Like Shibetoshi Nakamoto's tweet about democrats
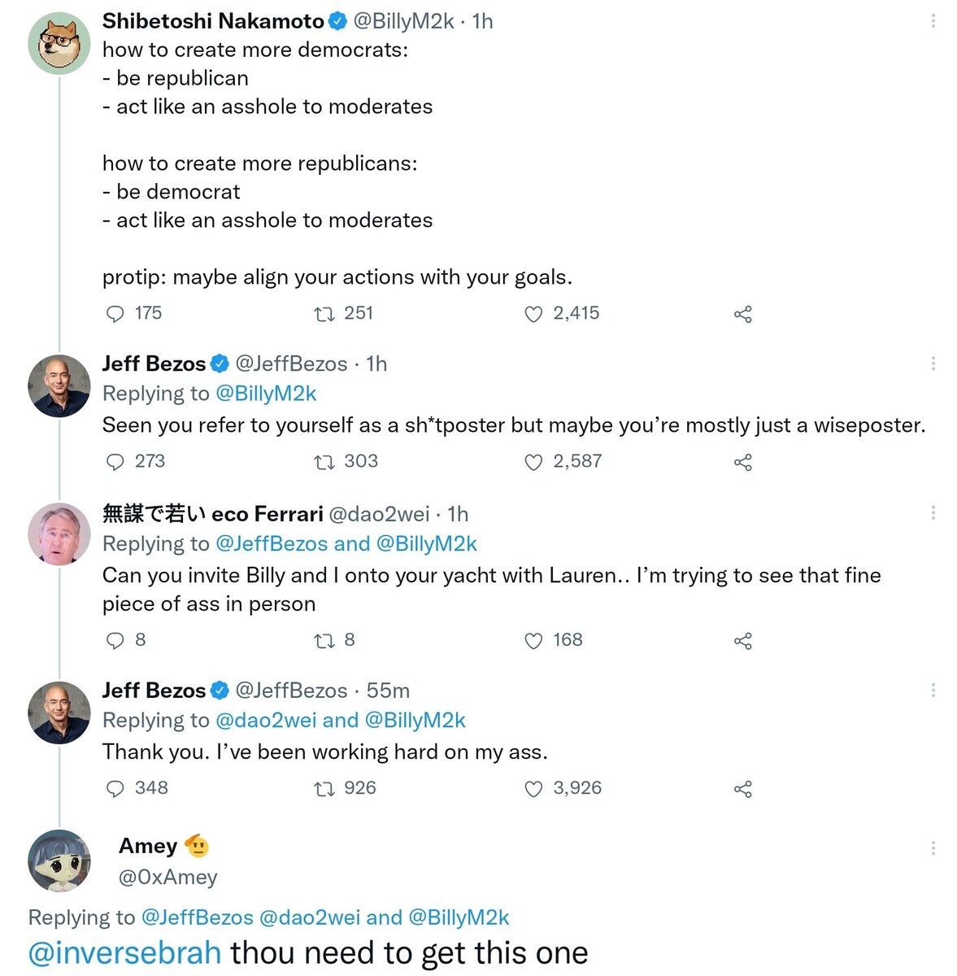 (533, 314)
